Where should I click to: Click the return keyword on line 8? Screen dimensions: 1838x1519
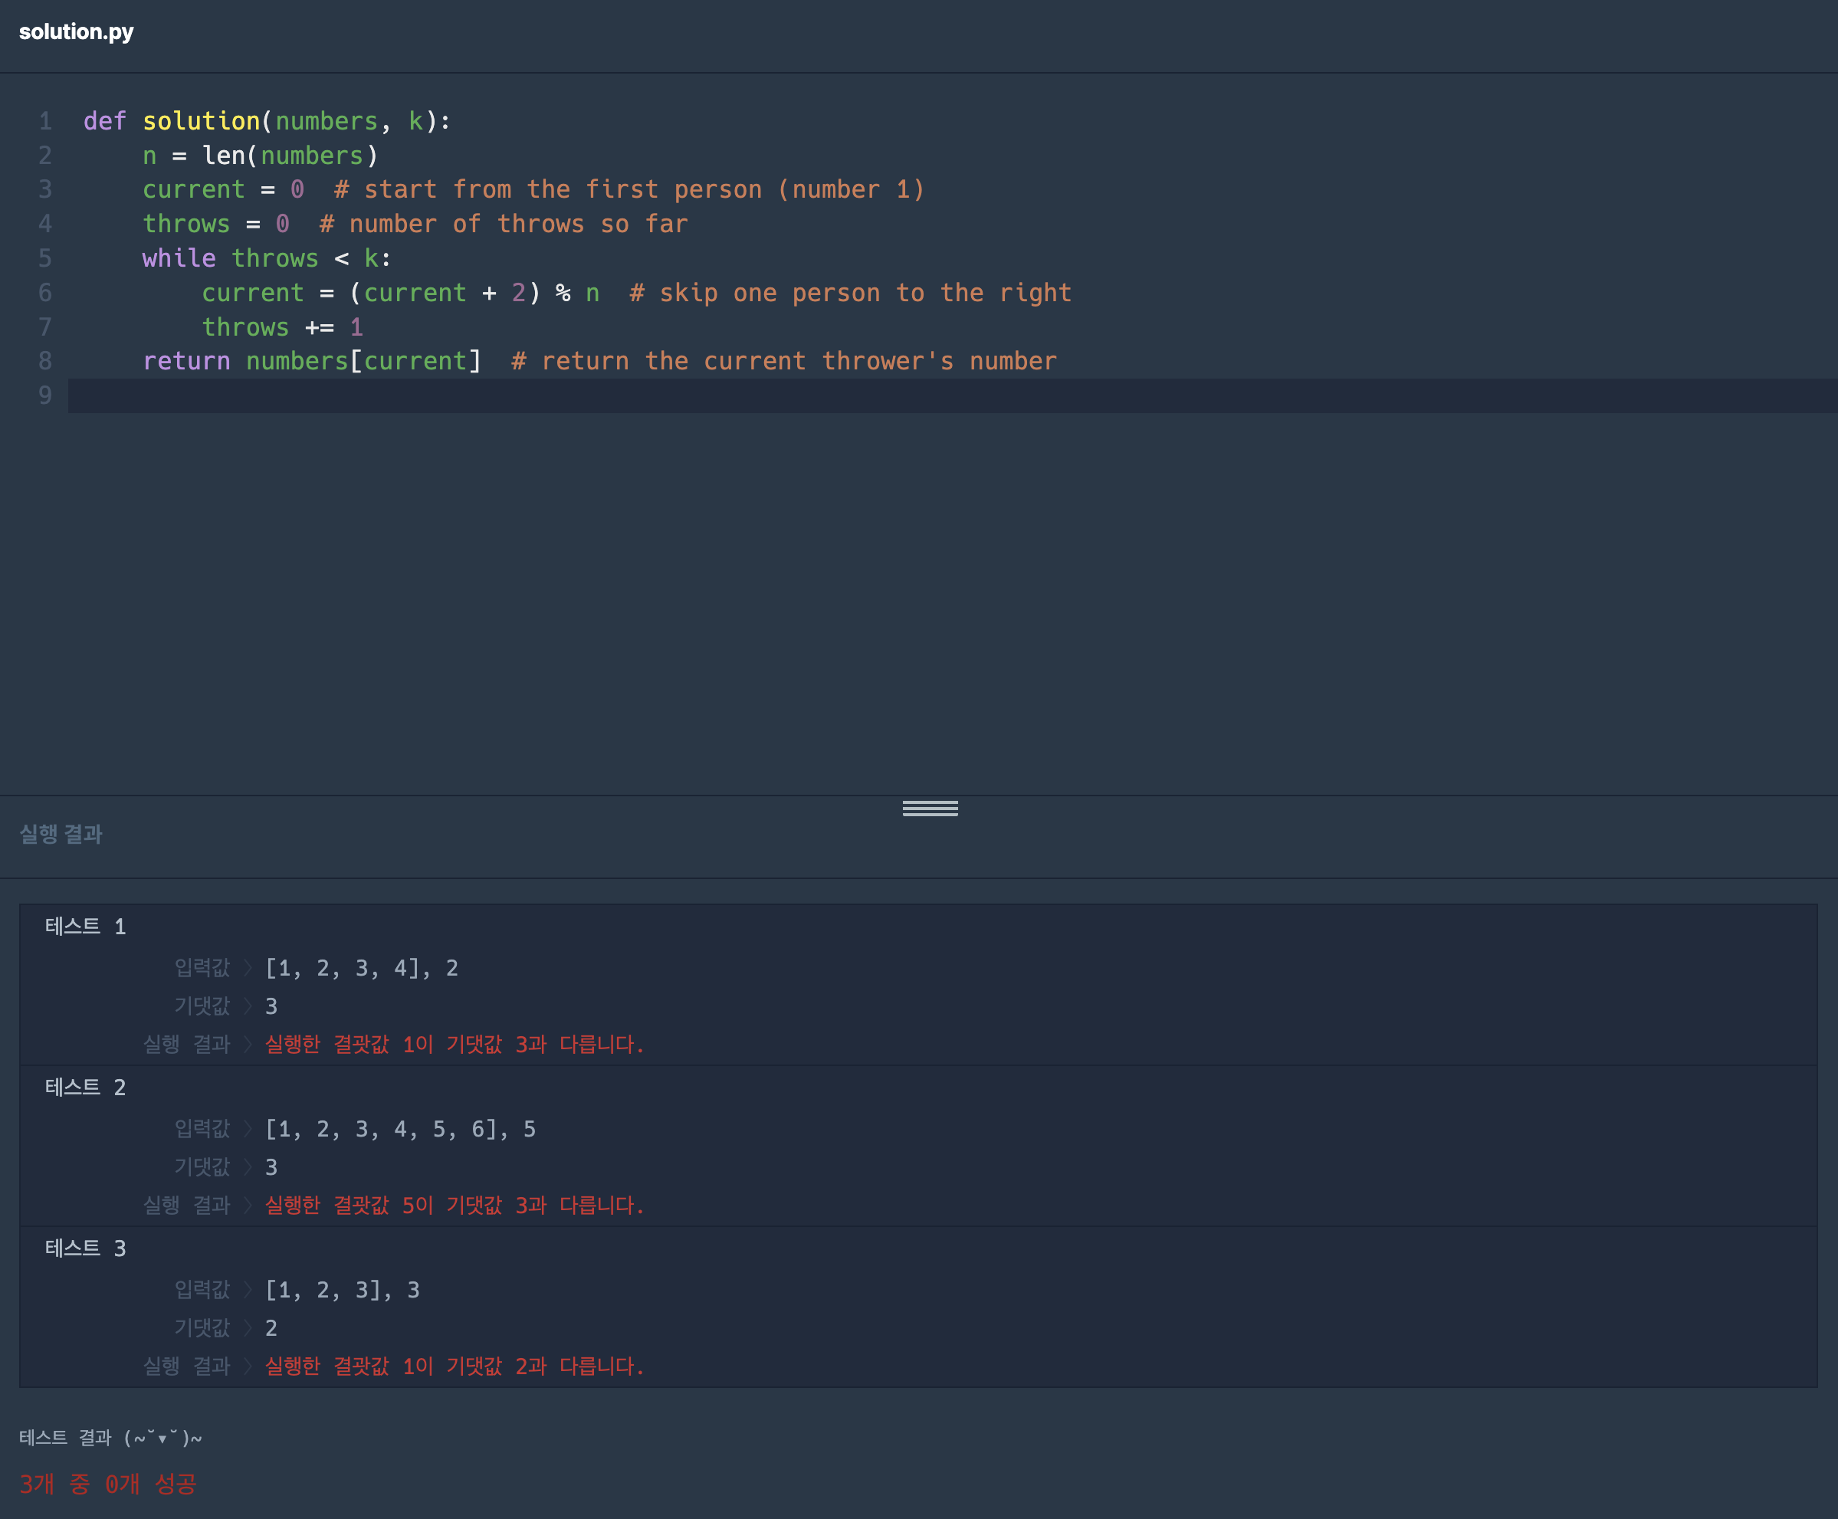pos(185,360)
